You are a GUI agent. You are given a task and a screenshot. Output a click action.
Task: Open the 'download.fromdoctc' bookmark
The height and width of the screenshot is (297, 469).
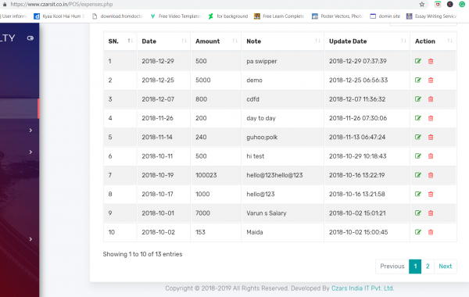[x=117, y=16]
